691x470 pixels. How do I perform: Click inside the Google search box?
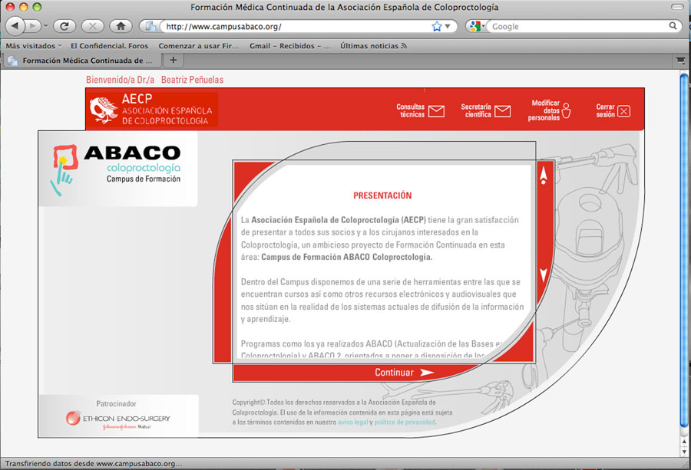tap(577, 26)
